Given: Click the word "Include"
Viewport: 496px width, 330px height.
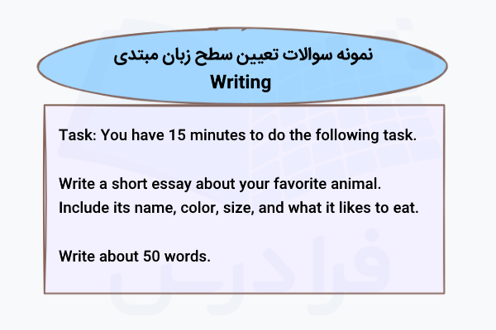Looking at the screenshot, I should click(84, 206).
